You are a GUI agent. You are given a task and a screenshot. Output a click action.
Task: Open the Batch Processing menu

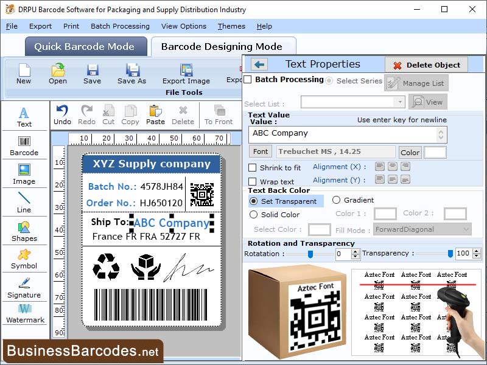pyautogui.click(x=120, y=26)
